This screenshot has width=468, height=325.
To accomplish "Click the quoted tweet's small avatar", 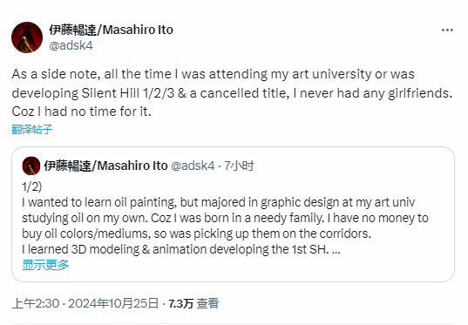I will pos(31,166).
